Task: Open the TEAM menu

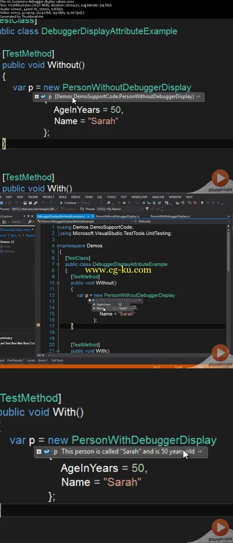Action: click(x=89, y=197)
